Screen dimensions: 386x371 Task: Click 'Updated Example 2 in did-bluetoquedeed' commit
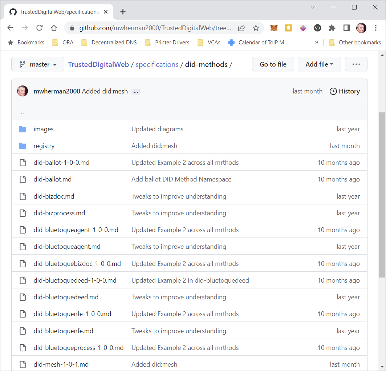pos(190,280)
